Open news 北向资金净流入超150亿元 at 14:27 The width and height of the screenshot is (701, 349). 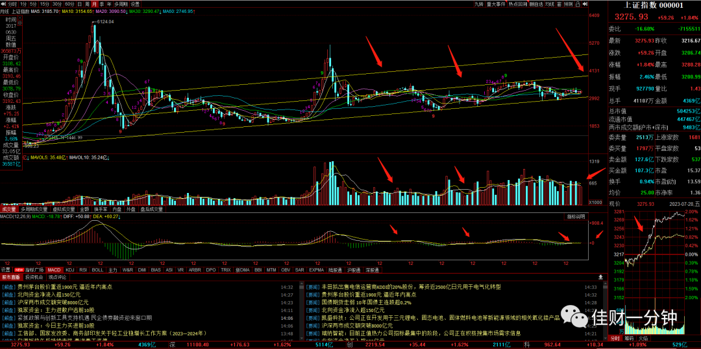[49, 295]
